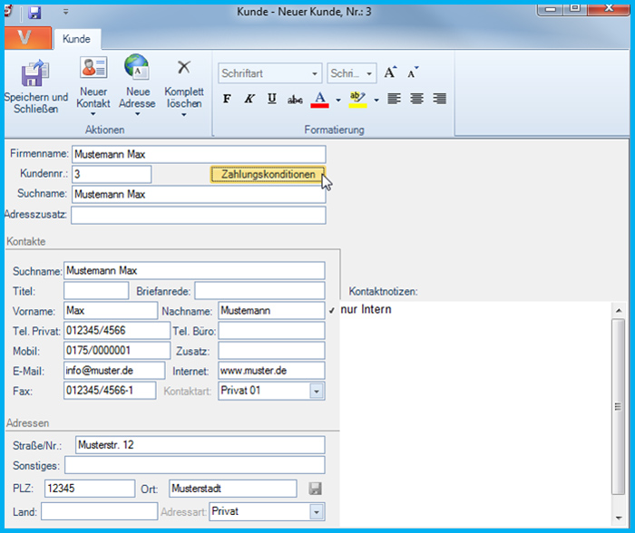The image size is (635, 533).
Task: Open the font size Schri... dropdown
Action: click(369, 73)
